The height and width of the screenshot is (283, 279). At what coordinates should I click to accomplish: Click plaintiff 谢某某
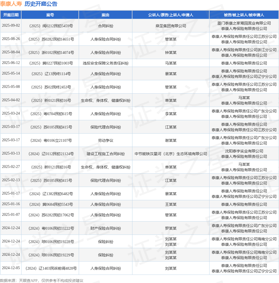[x=171, y=141]
